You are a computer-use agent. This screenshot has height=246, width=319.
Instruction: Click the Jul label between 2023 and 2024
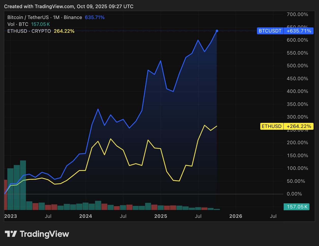pyautogui.click(x=48, y=216)
